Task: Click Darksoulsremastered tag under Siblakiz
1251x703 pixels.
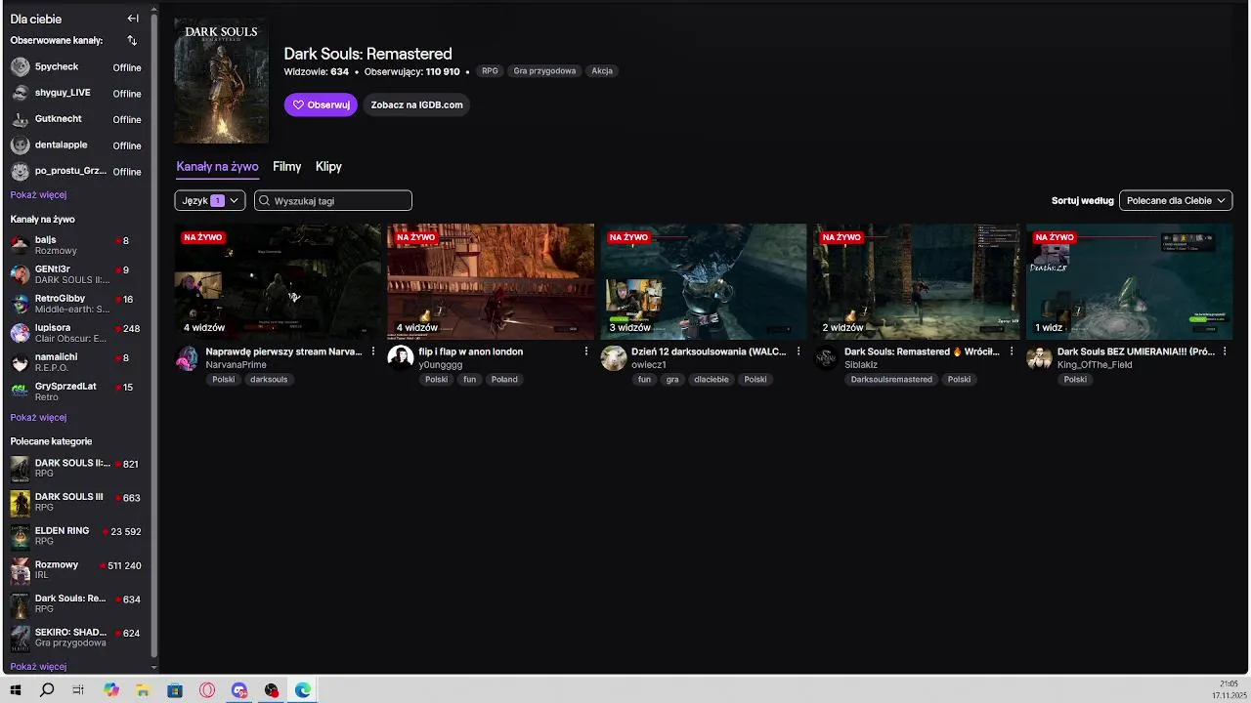Action: tap(891, 380)
